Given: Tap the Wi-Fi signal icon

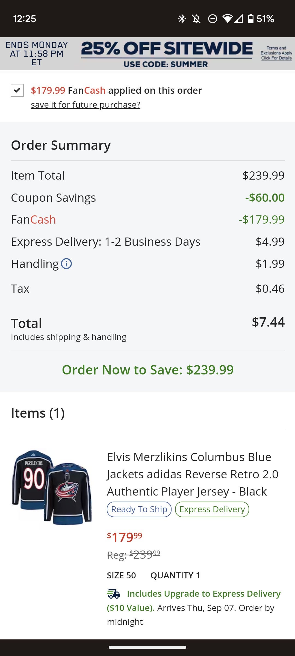Looking at the screenshot, I should (227, 19).
